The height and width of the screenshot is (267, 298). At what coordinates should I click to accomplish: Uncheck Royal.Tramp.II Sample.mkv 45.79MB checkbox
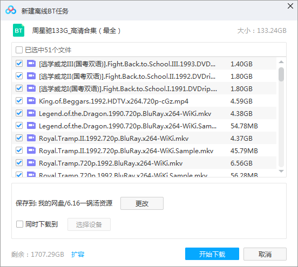(x=19, y=150)
